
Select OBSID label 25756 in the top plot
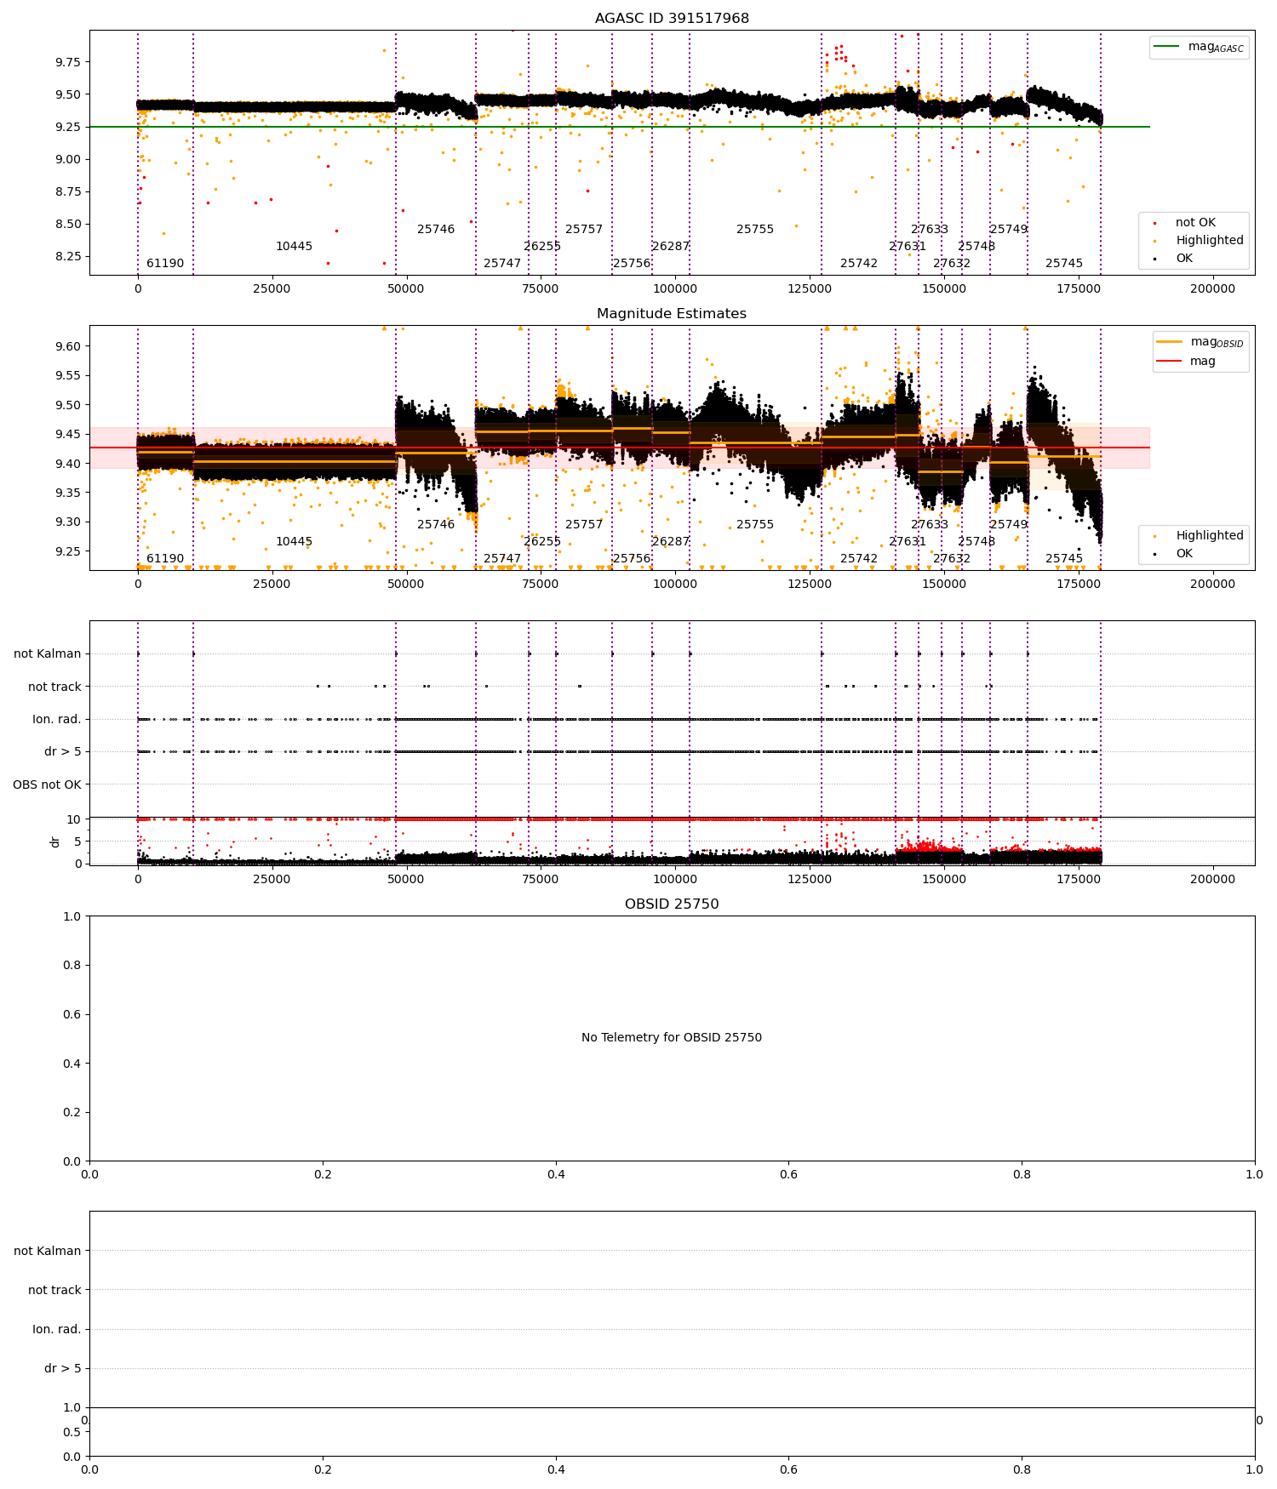632,264
